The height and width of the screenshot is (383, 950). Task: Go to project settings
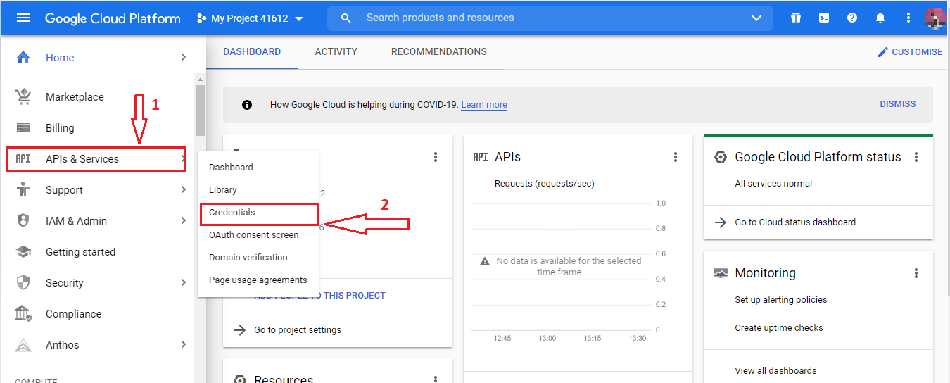click(298, 330)
